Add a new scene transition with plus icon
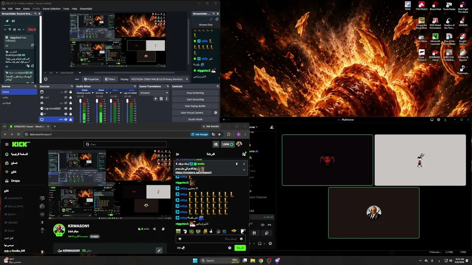 (156, 99)
